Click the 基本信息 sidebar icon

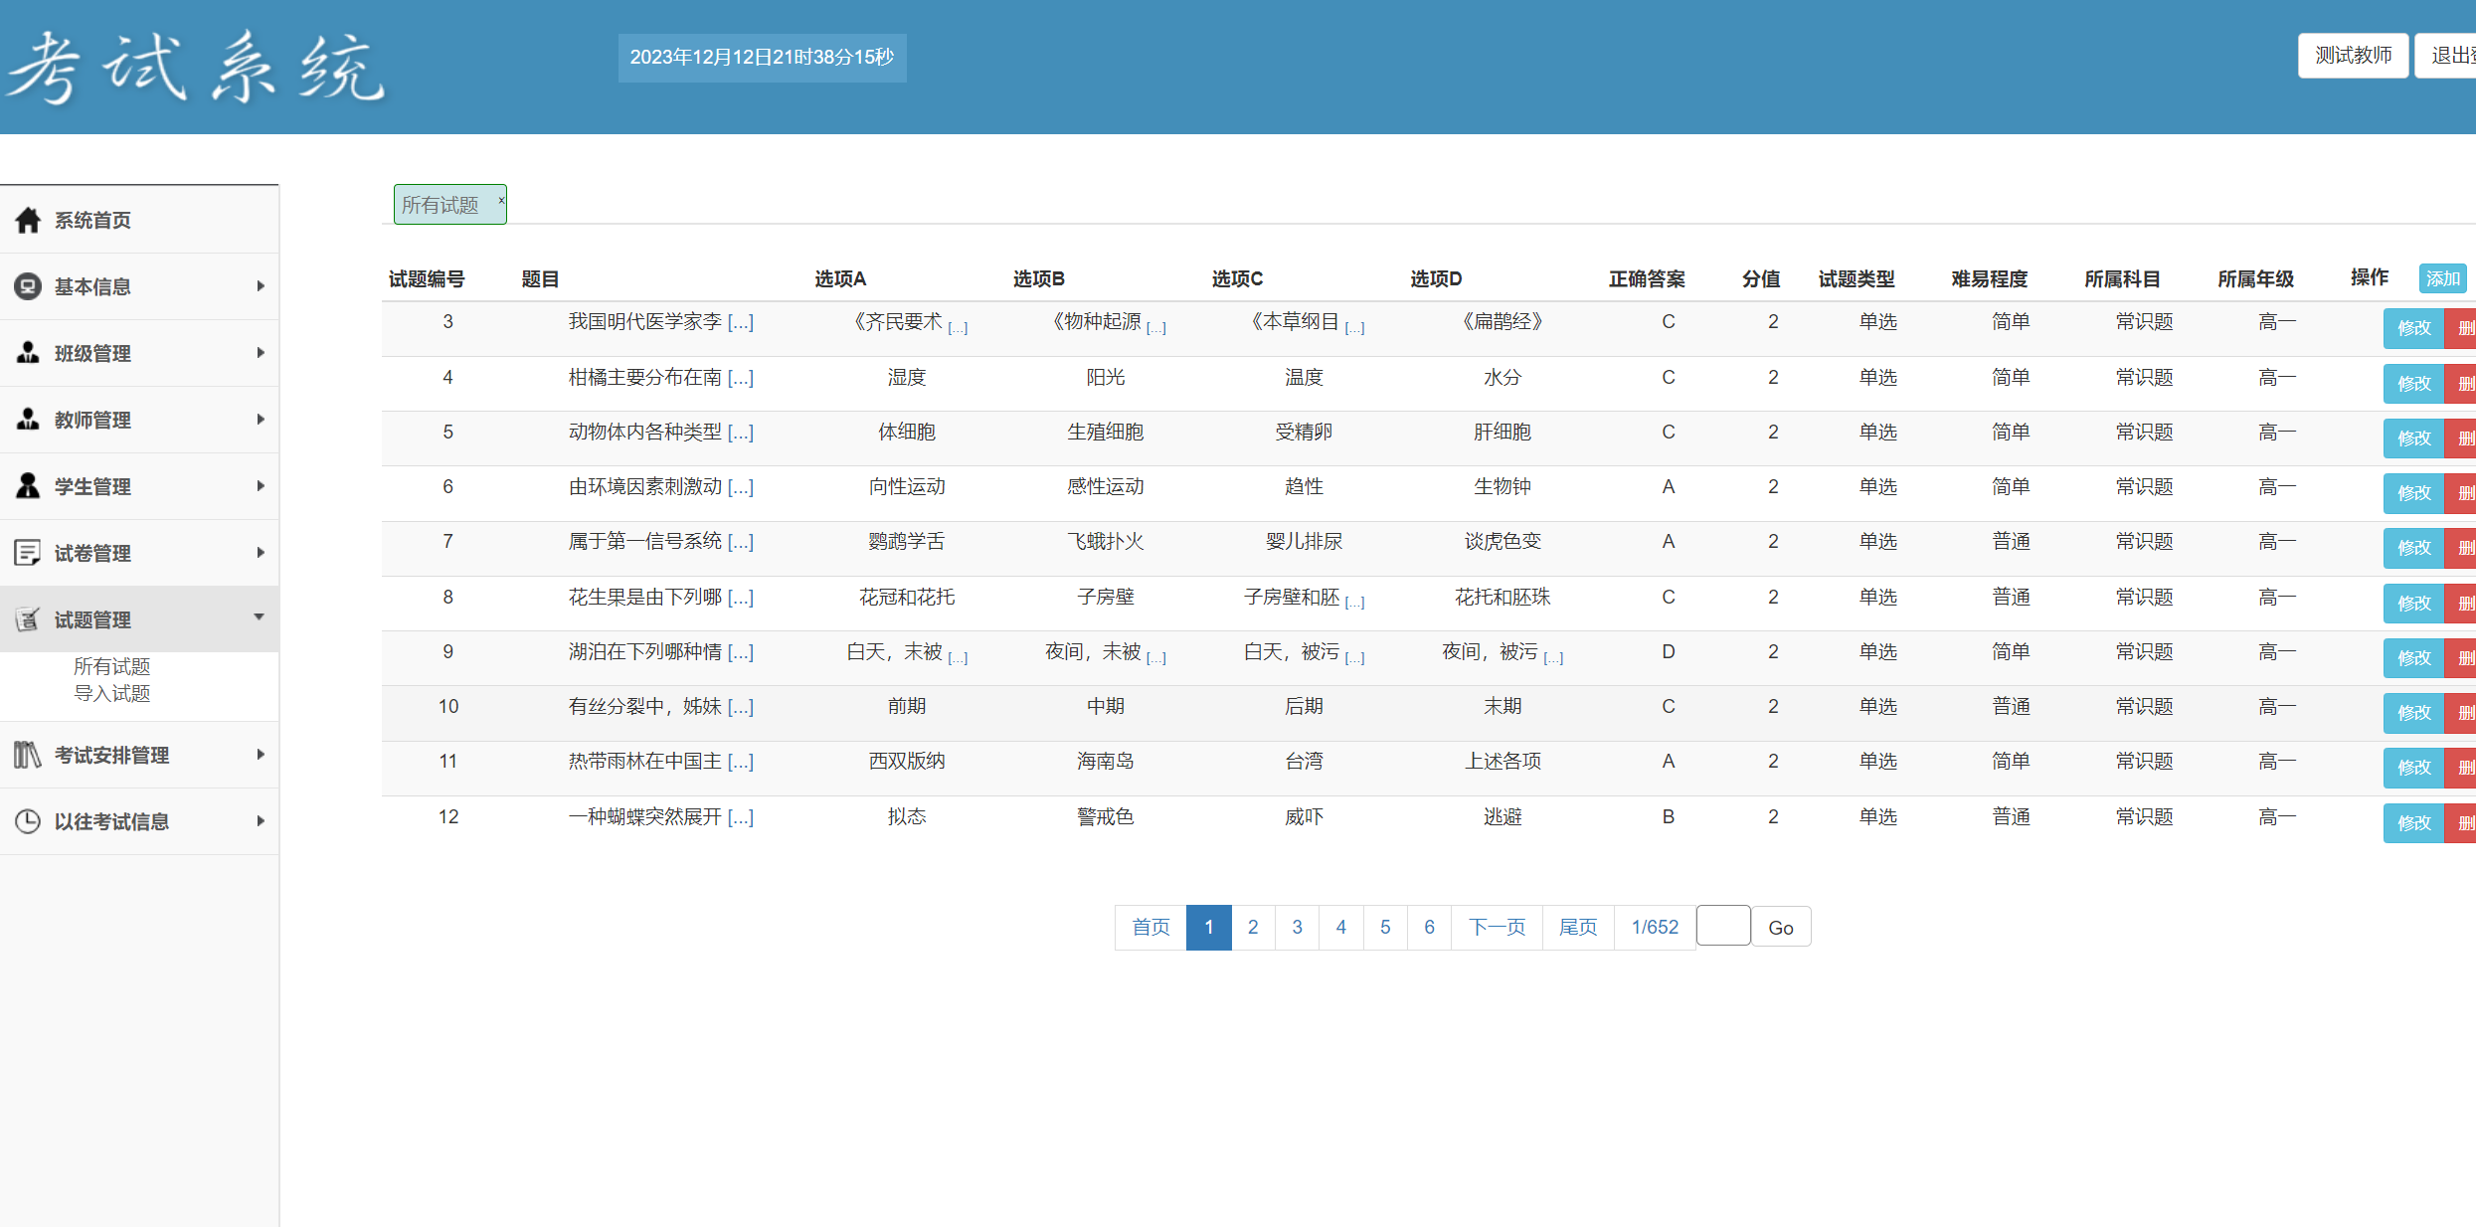pyautogui.click(x=28, y=286)
